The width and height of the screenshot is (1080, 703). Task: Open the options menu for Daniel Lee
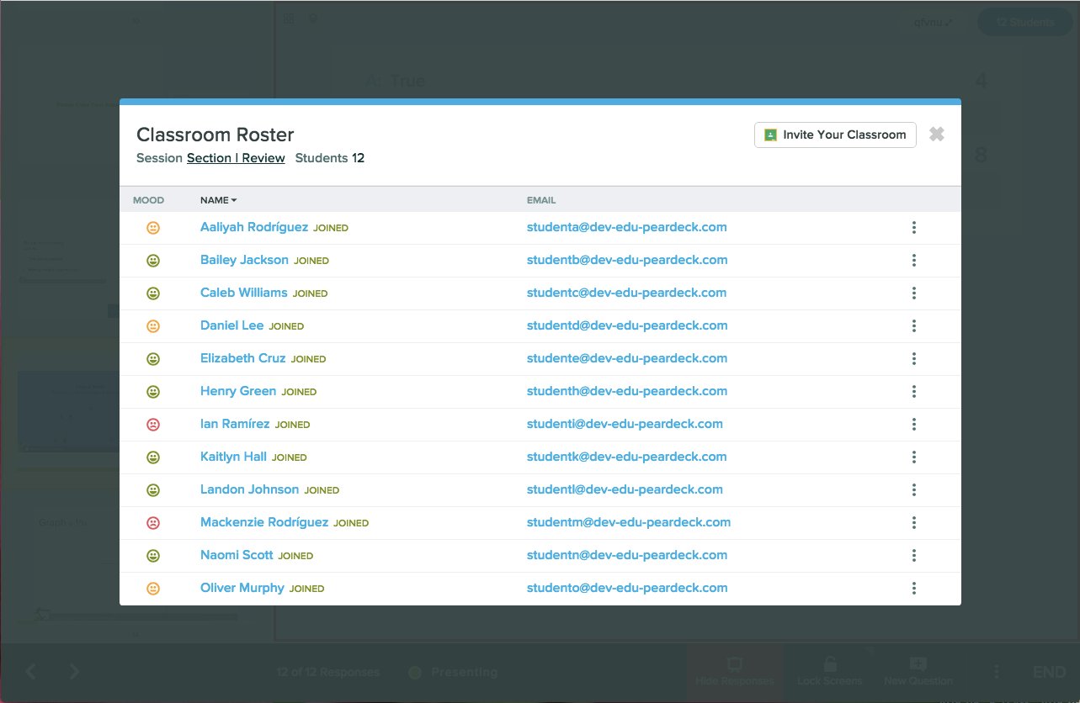[913, 325]
